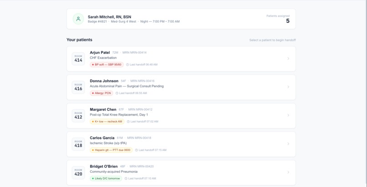Click 'CHF Exacerbation' diagnosis
Image resolution: width=367 pixels, height=187 pixels.
[x=103, y=58]
